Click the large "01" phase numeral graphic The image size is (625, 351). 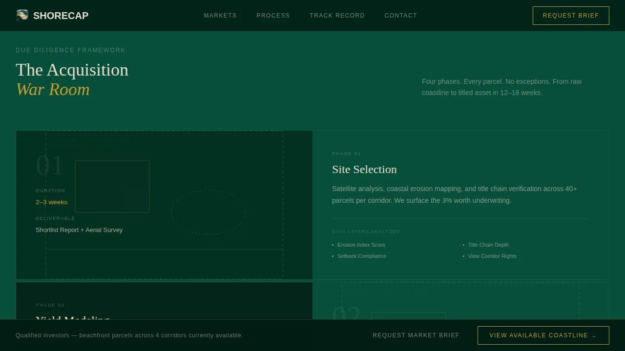pyautogui.click(x=50, y=166)
